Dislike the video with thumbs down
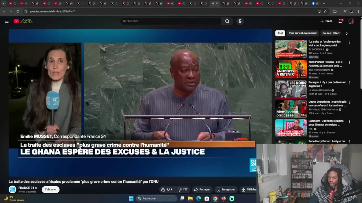The image size is (362, 203). tap(182, 189)
